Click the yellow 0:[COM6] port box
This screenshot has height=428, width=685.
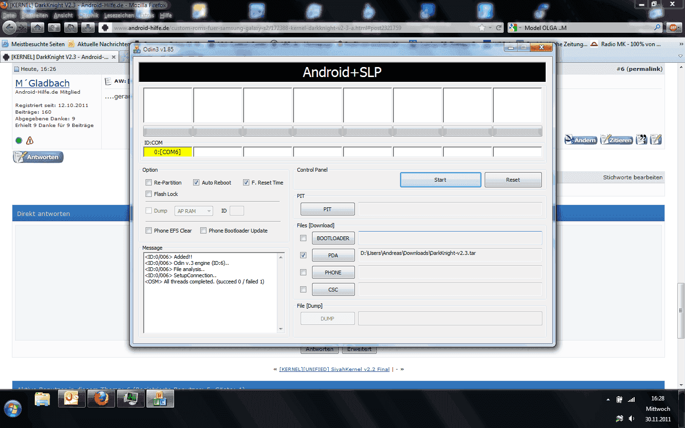coord(167,152)
